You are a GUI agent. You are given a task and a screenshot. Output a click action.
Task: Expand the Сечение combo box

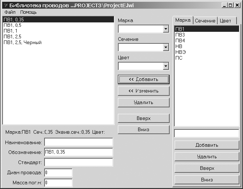click(166, 47)
